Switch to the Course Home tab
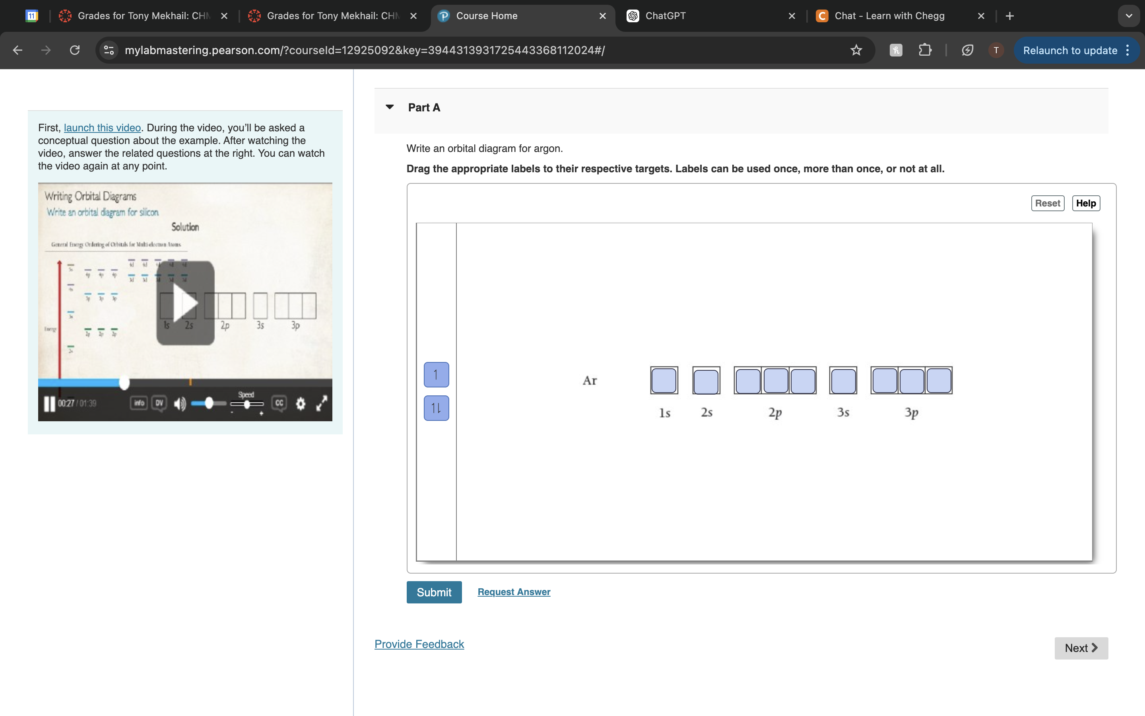1145x716 pixels. tap(486, 16)
